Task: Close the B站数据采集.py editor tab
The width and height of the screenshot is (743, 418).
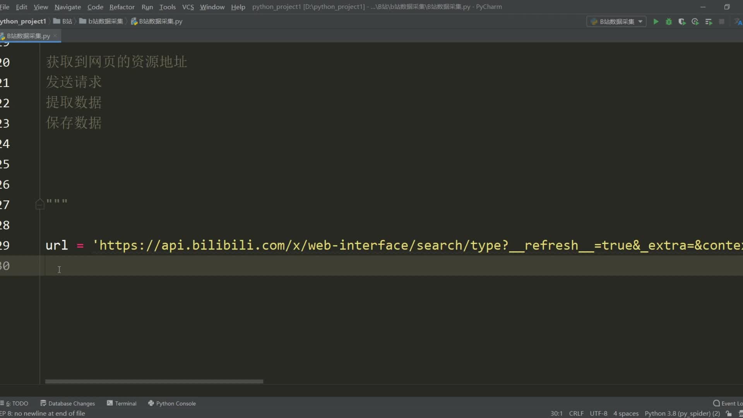Action: 55,36
